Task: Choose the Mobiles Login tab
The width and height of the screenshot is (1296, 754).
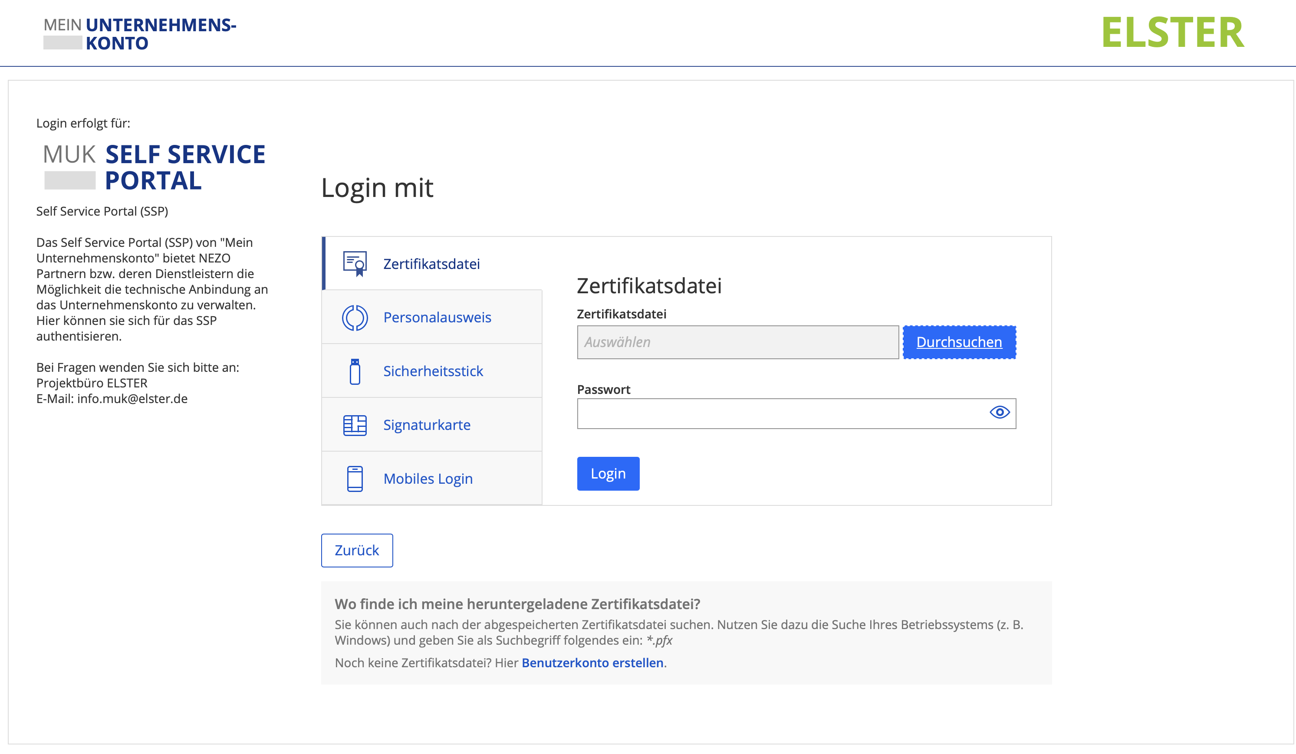Action: coord(428,479)
